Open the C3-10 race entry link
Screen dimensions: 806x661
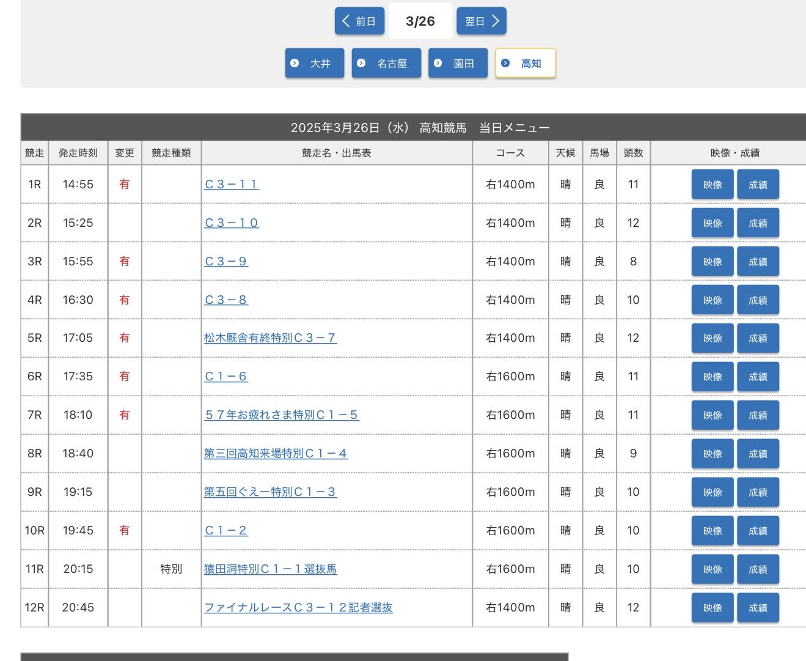(x=232, y=223)
